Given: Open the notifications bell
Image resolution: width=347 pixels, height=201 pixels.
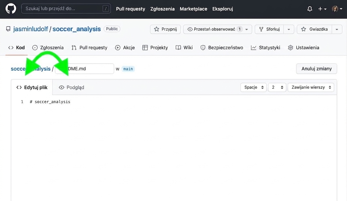Looking at the screenshot, I should tap(310, 9).
